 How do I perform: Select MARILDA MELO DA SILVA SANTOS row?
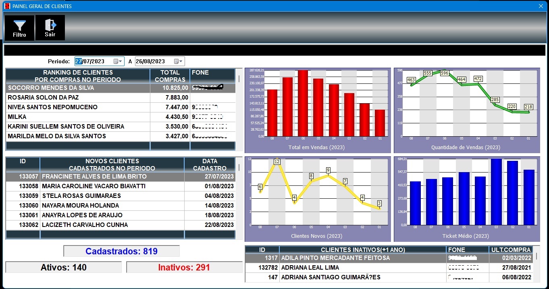click(x=121, y=136)
